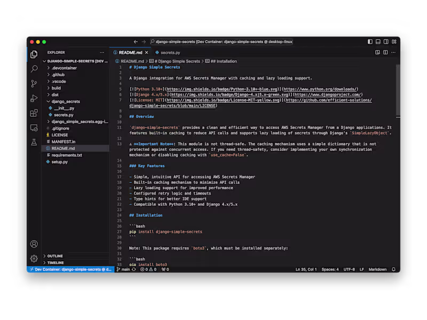The image size is (427, 320).
Task: Open the Remote Explorer view
Action: 34,127
